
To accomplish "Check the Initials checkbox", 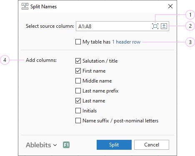I will [78, 111].
